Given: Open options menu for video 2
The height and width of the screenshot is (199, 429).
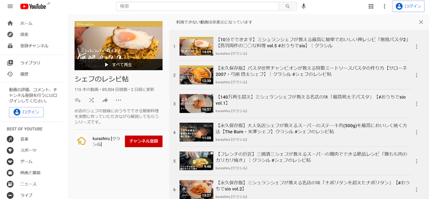Looking at the screenshot, I should (417, 75).
